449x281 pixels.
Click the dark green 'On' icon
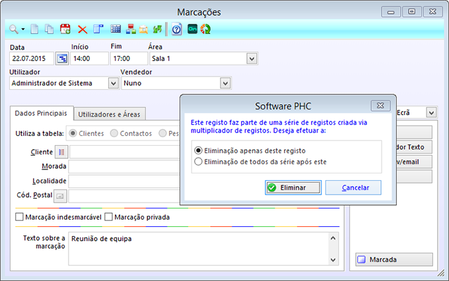point(192,29)
